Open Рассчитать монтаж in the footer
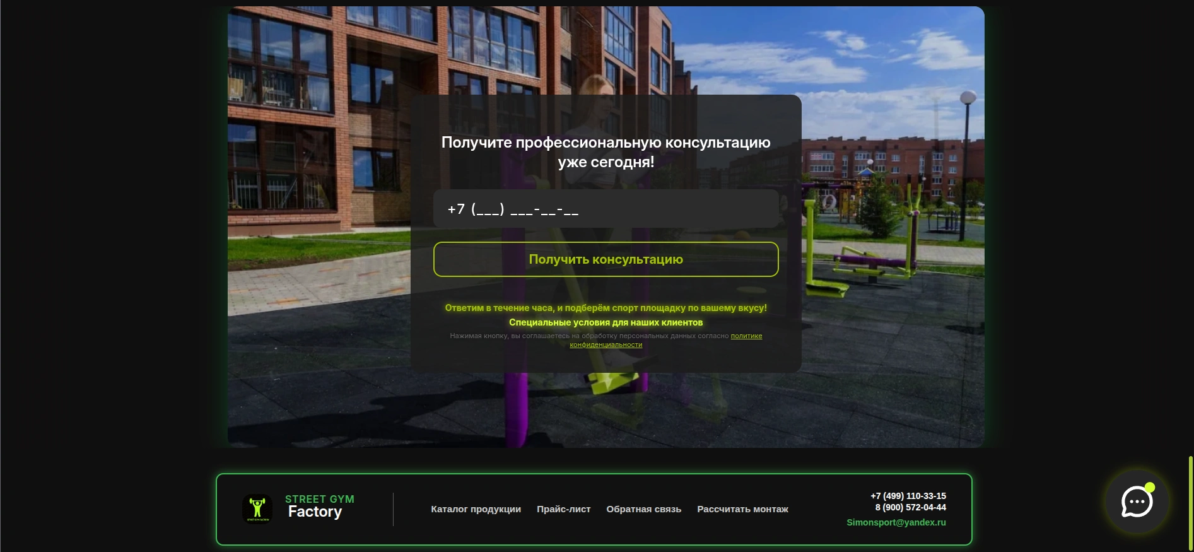This screenshot has height=552, width=1194. 742,509
